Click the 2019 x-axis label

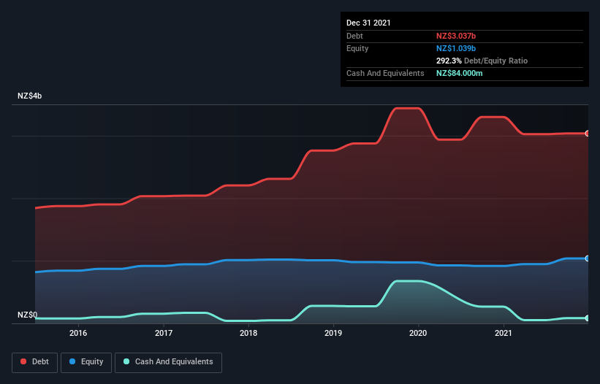333,333
